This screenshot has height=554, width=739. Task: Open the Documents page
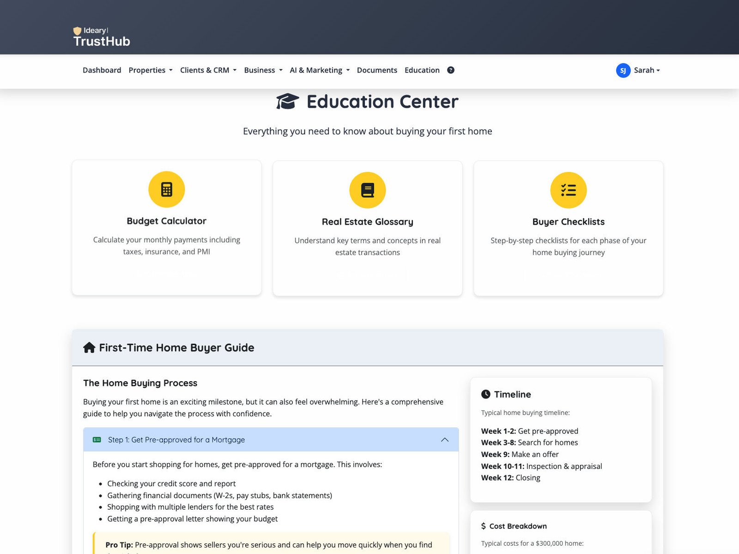[377, 70]
